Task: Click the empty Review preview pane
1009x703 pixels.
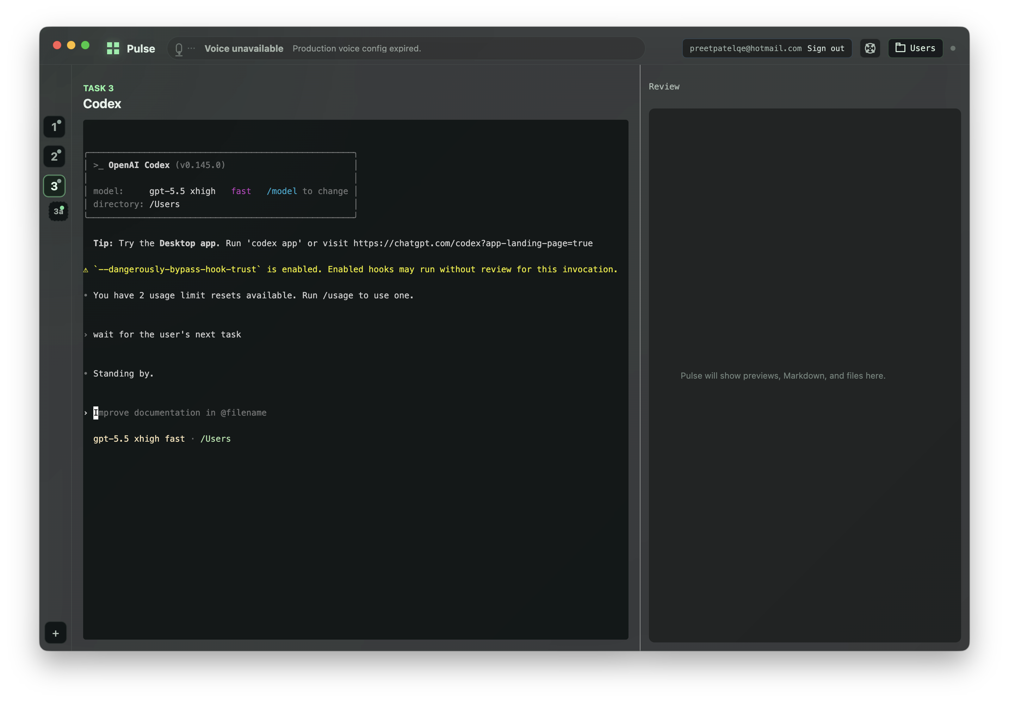Action: click(805, 376)
